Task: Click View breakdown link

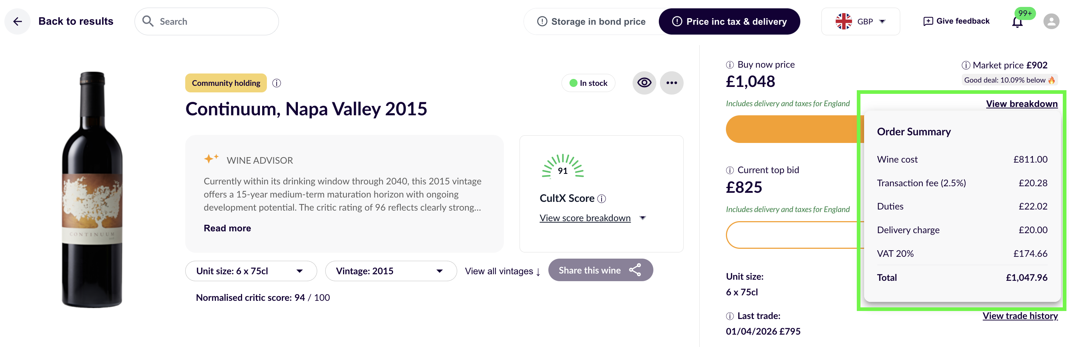Action: pyautogui.click(x=1022, y=104)
